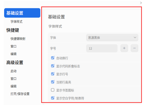The width and height of the screenshot is (144, 105).
Task: Click the 字体 label
Action: click(x=53, y=38)
